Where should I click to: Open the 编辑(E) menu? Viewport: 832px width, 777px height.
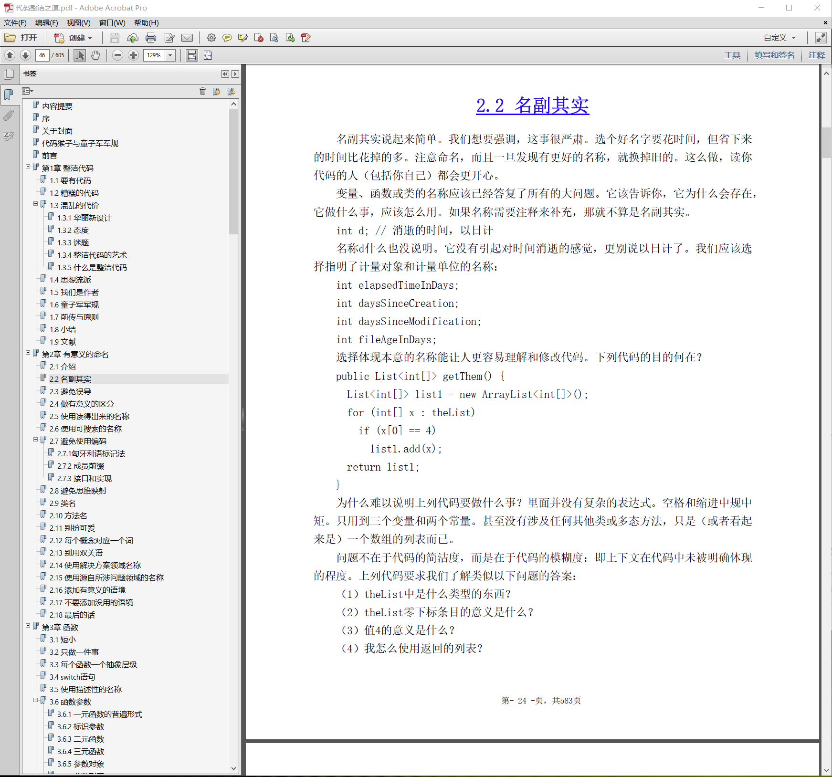46,22
